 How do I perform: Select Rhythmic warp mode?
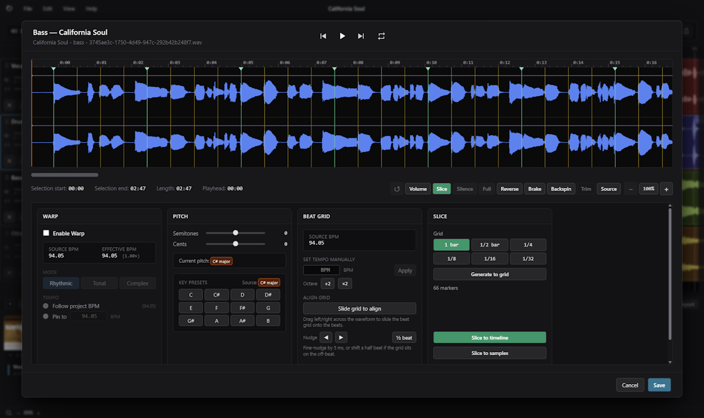pyautogui.click(x=61, y=283)
